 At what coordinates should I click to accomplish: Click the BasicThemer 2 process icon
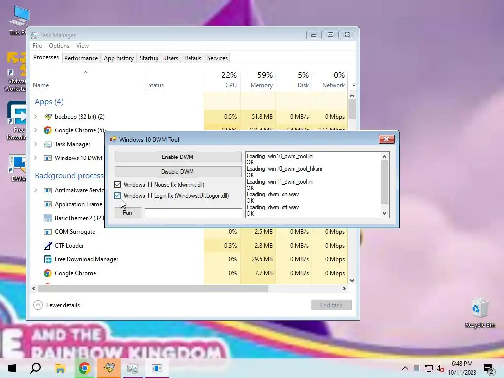[48, 218]
